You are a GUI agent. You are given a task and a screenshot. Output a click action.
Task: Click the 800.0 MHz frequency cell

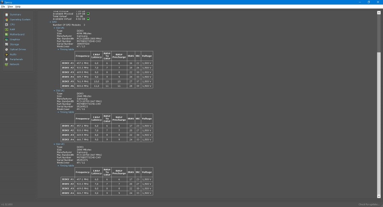(x=82, y=86)
